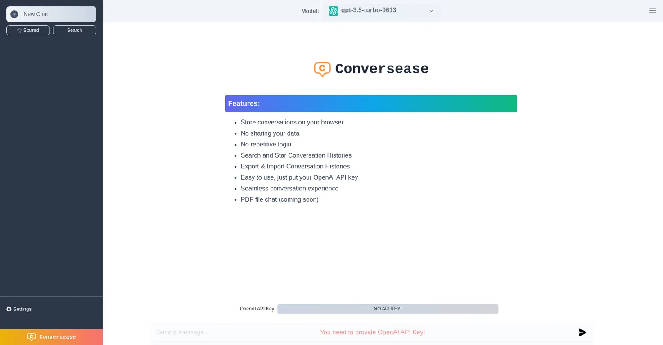Start a New Chat
Viewport: 663px width, 345px height.
click(x=51, y=14)
